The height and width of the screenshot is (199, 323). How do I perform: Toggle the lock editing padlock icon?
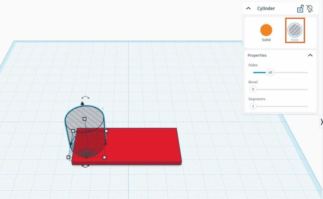(x=300, y=9)
